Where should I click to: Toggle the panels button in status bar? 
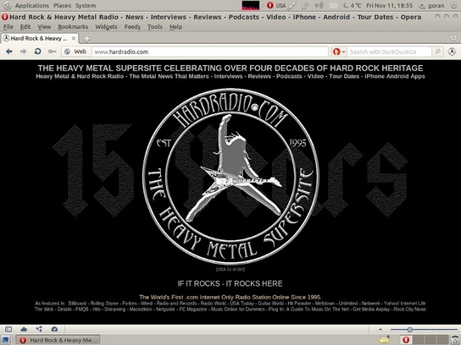pos(8,329)
